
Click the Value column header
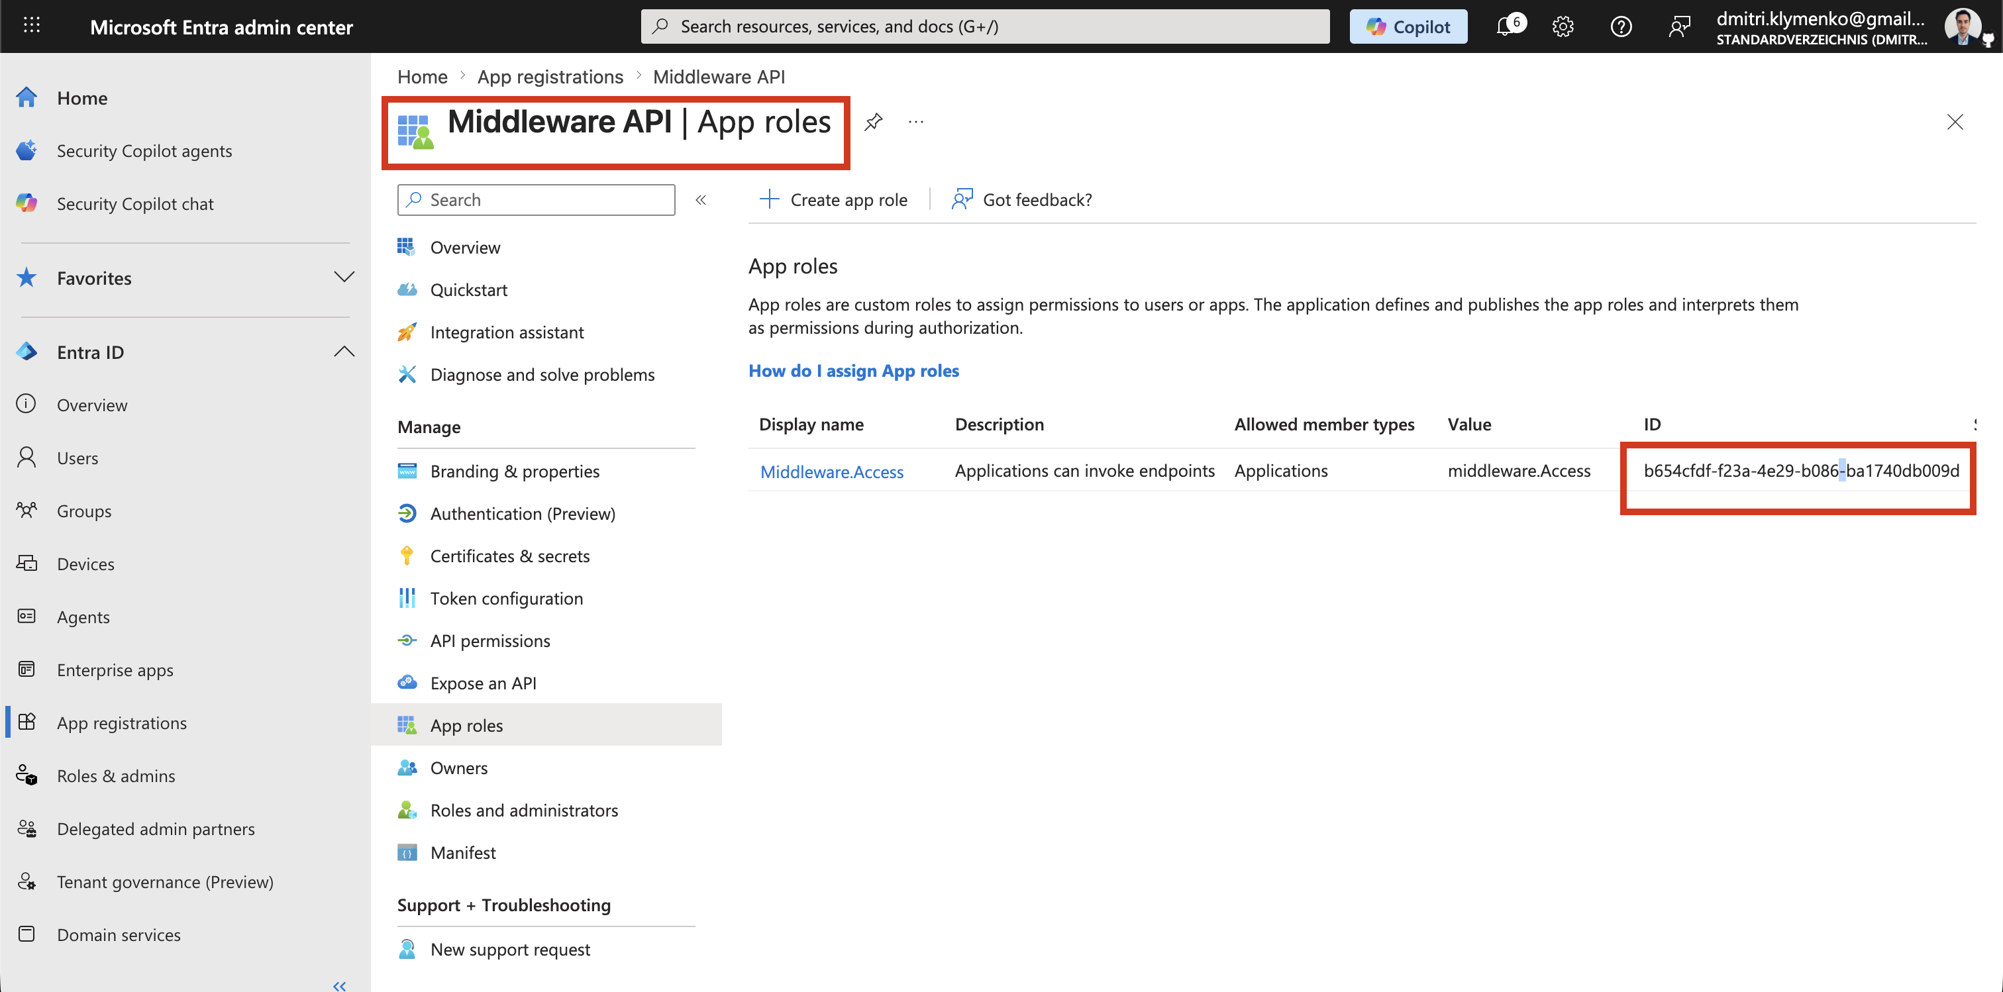pos(1469,424)
